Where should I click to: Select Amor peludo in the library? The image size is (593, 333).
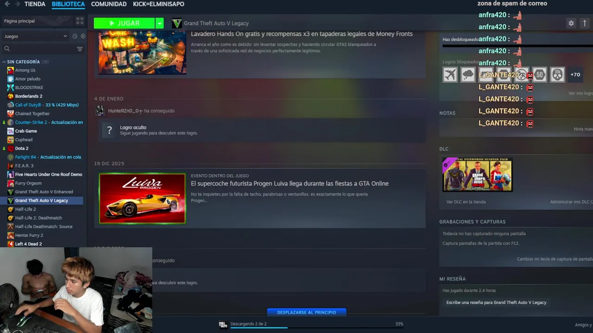pyautogui.click(x=28, y=79)
